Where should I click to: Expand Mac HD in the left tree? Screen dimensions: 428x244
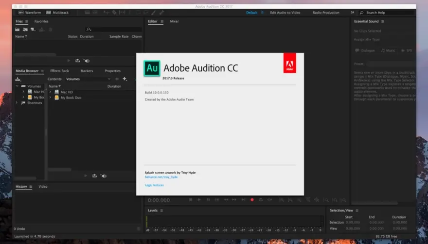[x=23, y=92]
